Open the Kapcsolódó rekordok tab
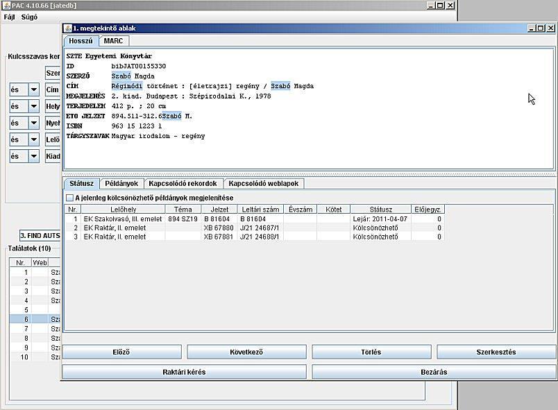This screenshot has height=410, width=558. 183,183
